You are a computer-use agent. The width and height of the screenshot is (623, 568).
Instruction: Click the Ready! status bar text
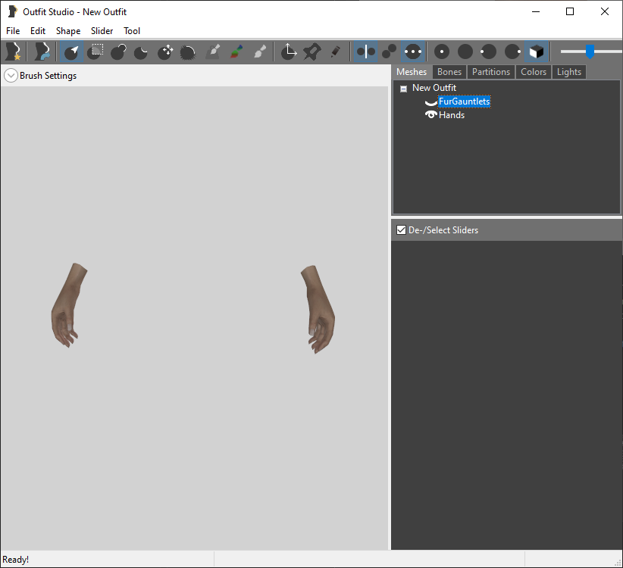click(15, 559)
